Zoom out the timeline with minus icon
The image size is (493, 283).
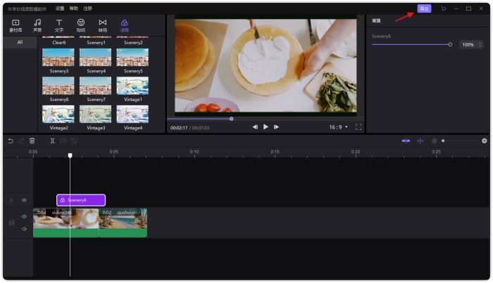[x=435, y=141]
